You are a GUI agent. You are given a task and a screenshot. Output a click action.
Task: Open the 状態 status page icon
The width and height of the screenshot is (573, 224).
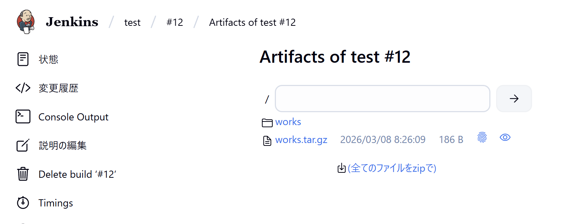tap(23, 59)
